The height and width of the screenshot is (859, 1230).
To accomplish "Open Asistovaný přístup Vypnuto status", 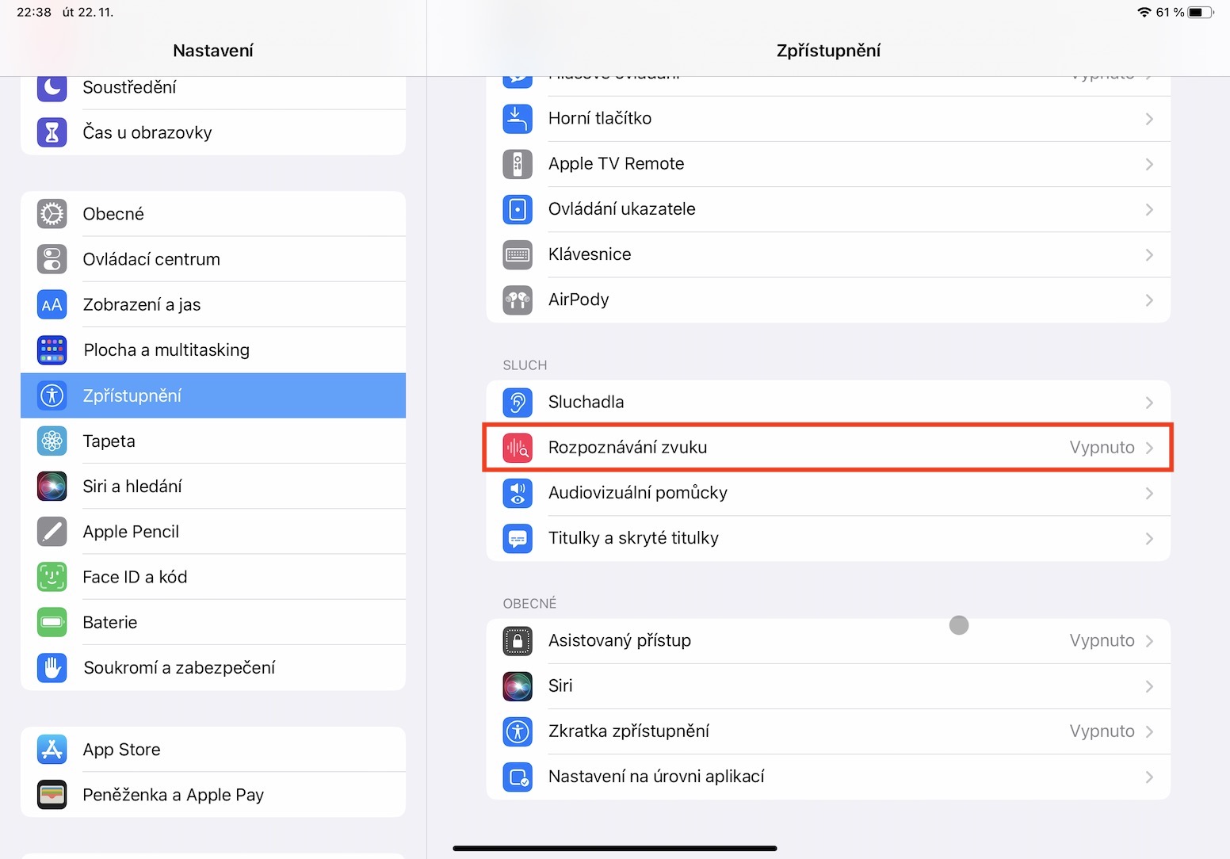I will point(1102,640).
